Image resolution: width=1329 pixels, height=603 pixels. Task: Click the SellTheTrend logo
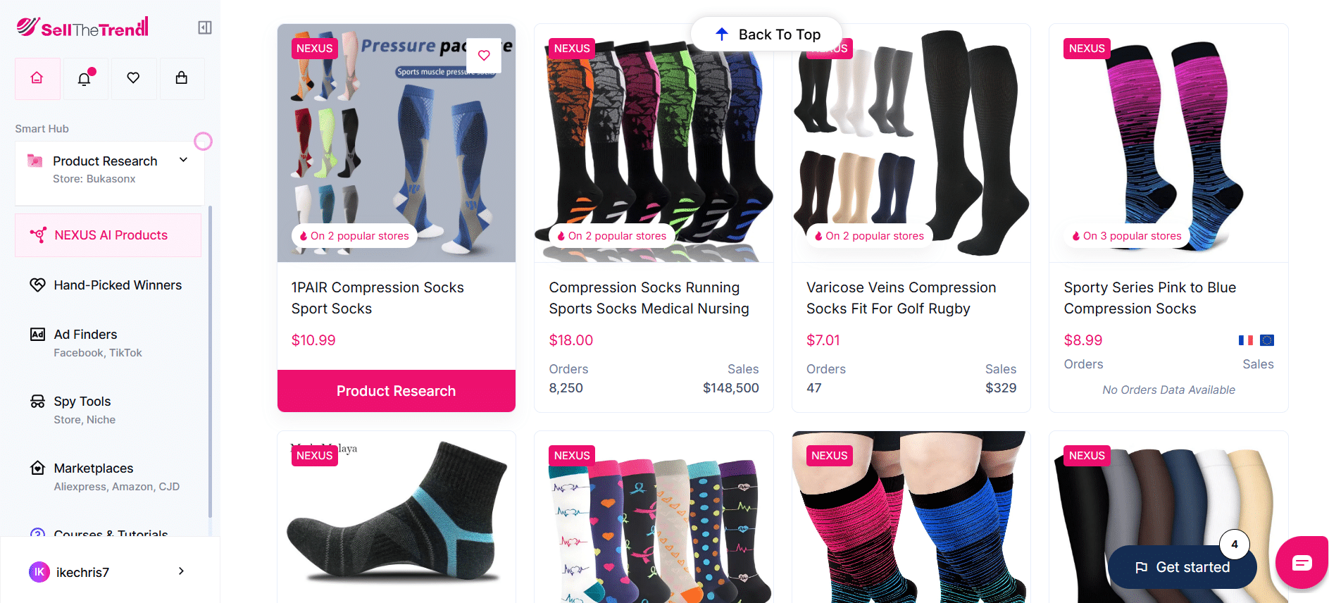82,27
